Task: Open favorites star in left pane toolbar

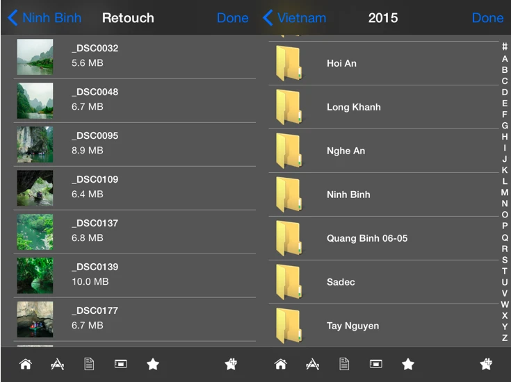Action: click(153, 364)
